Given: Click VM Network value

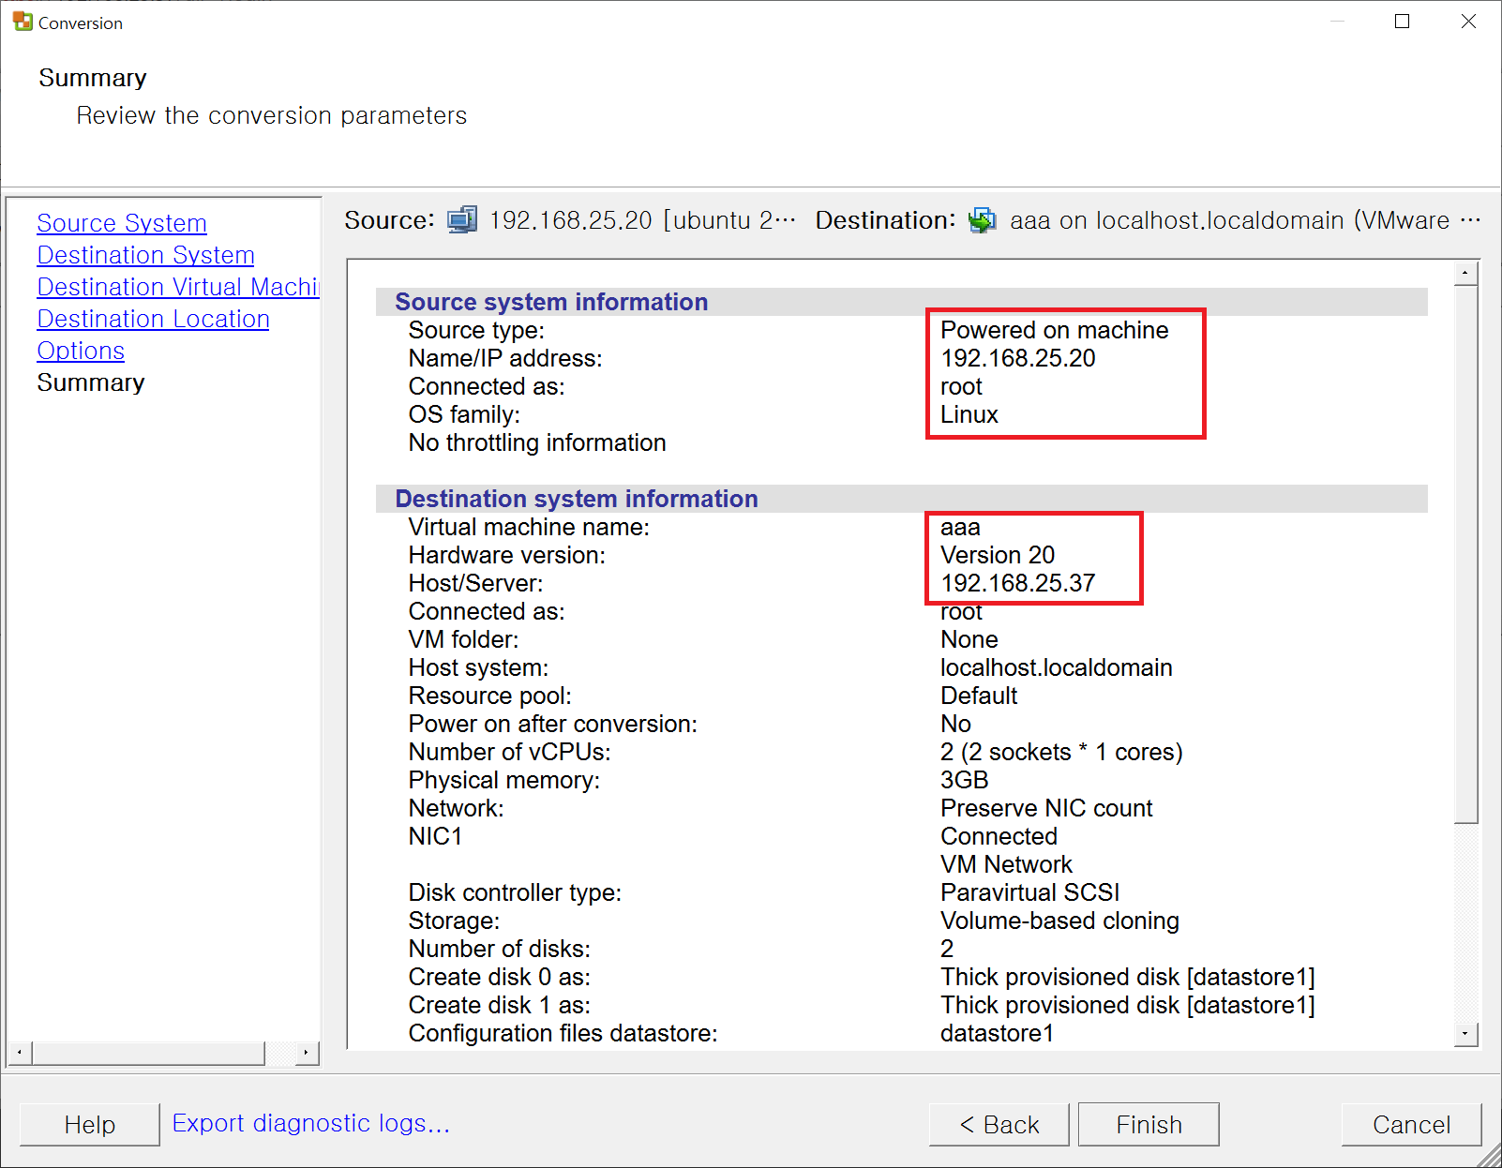Looking at the screenshot, I should pyautogui.click(x=1006, y=864).
